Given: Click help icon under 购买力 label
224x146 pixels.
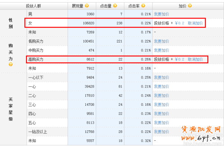Looking at the screenshot, I should [x=10, y=64].
